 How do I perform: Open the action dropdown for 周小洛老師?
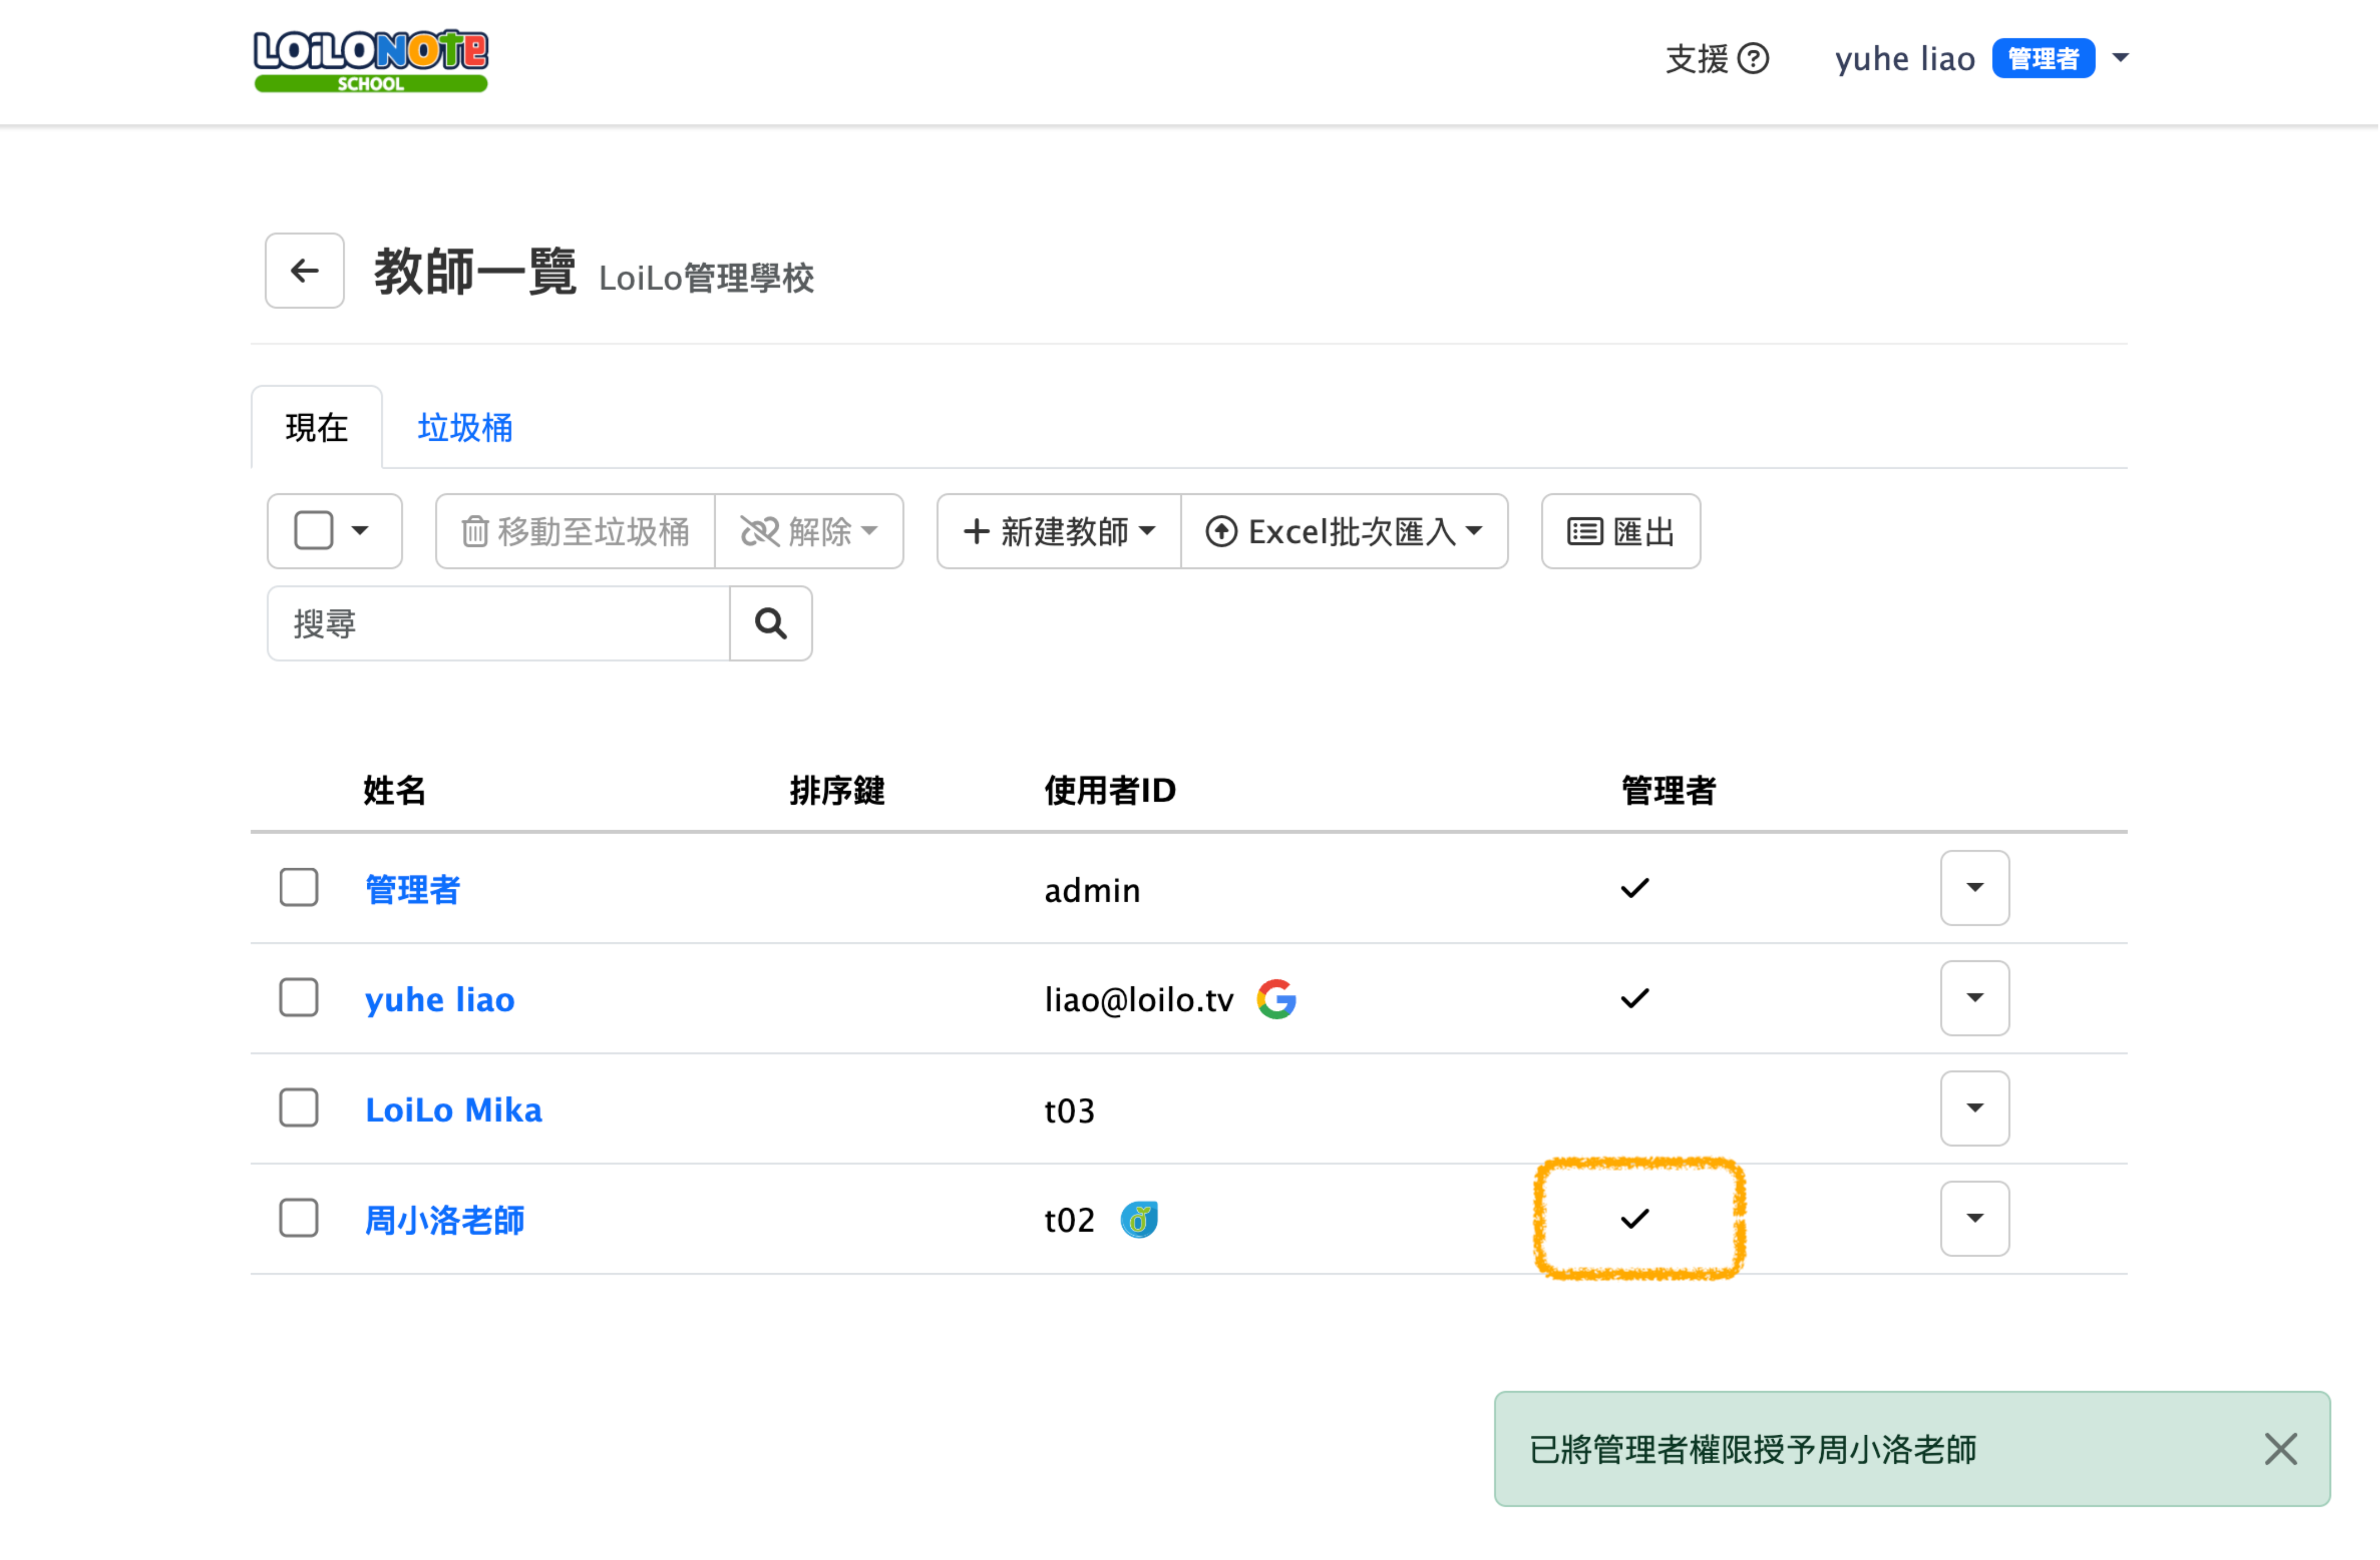[x=1974, y=1218]
